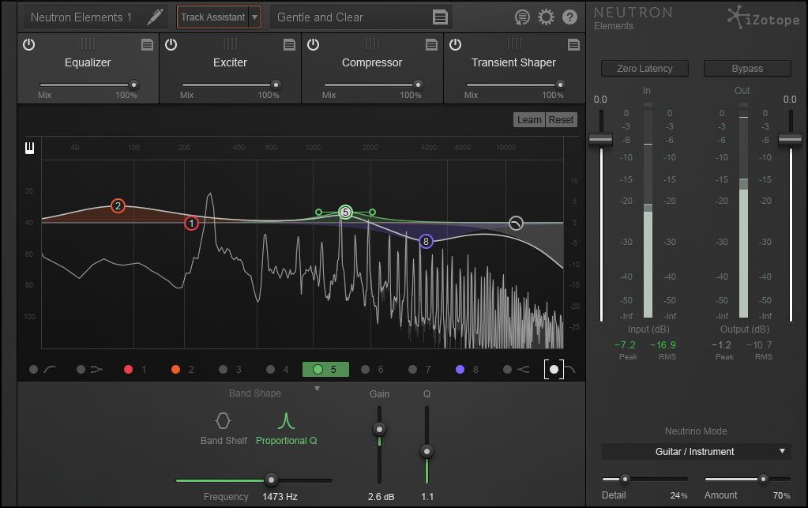Expand the Band Shape disclosure triangle

tap(317, 389)
